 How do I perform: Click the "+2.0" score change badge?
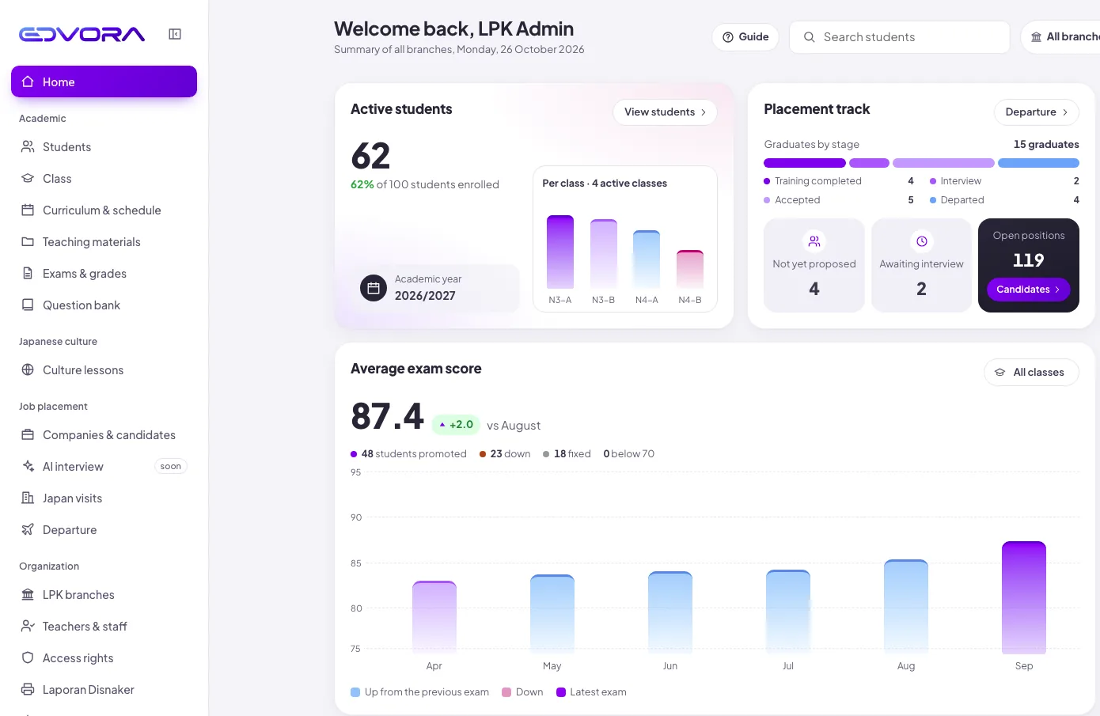coord(456,425)
